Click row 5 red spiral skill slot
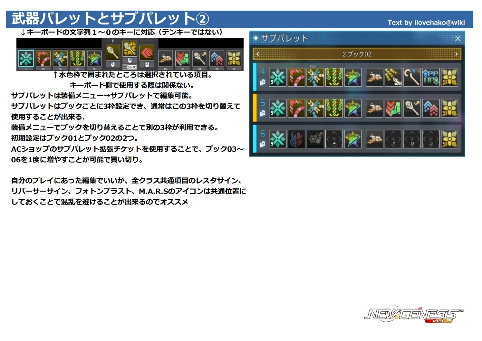Image resolution: width=482 pixels, height=341 pixels. tap(296, 108)
